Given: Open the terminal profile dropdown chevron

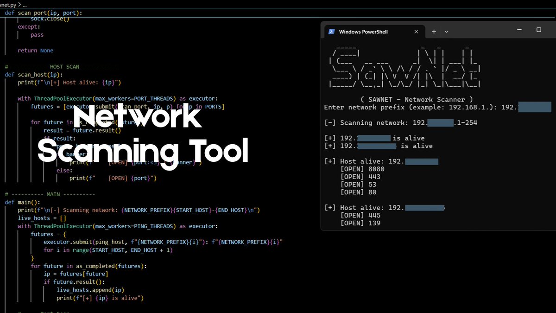Looking at the screenshot, I should click(447, 32).
